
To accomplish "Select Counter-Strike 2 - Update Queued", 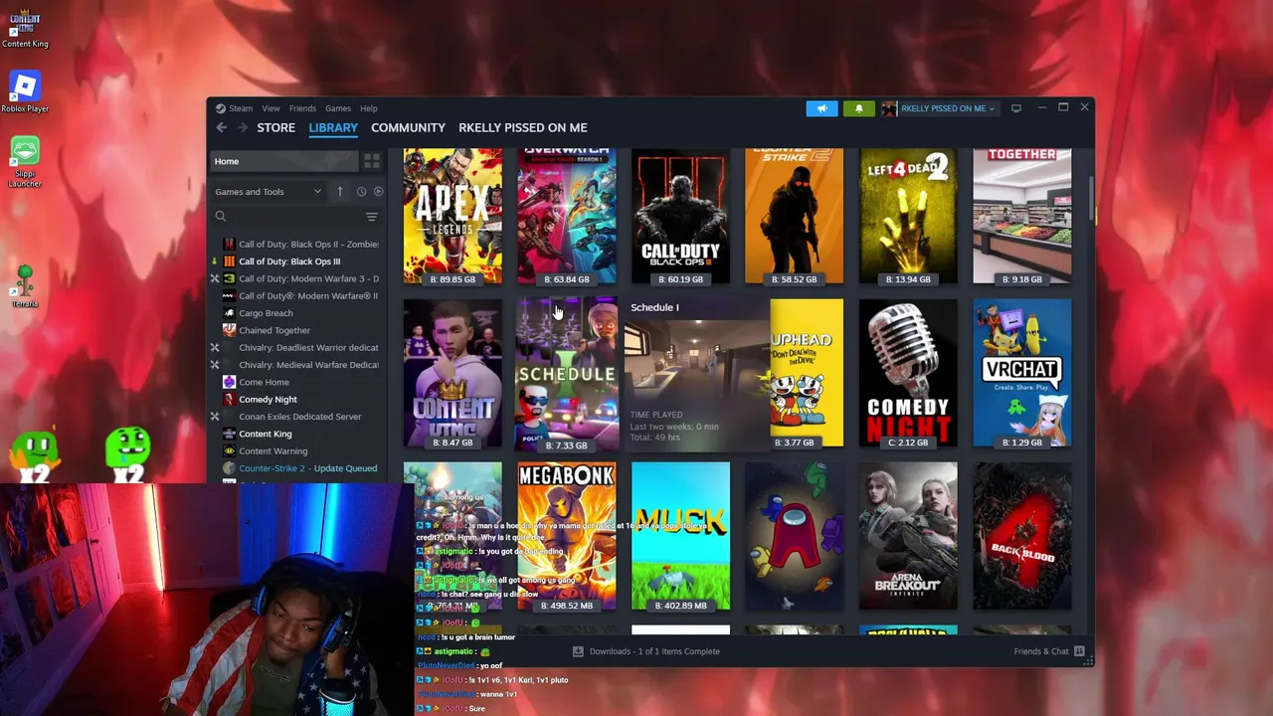I will (x=298, y=468).
